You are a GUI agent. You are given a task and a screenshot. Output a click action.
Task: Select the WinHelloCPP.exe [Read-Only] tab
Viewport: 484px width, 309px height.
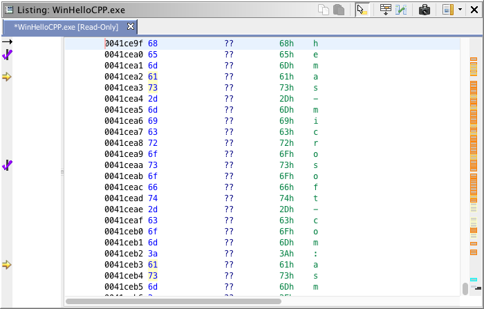pyautogui.click(x=66, y=27)
